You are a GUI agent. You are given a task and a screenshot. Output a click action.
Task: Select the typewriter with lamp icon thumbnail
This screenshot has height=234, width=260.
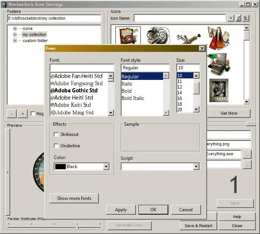pos(219,64)
